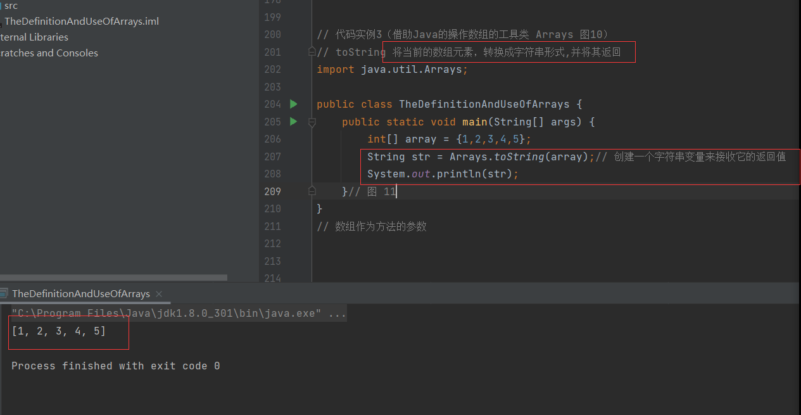Close the TheDefinitionAndUseOfArrays run tab
The image size is (801, 415).
pos(159,293)
